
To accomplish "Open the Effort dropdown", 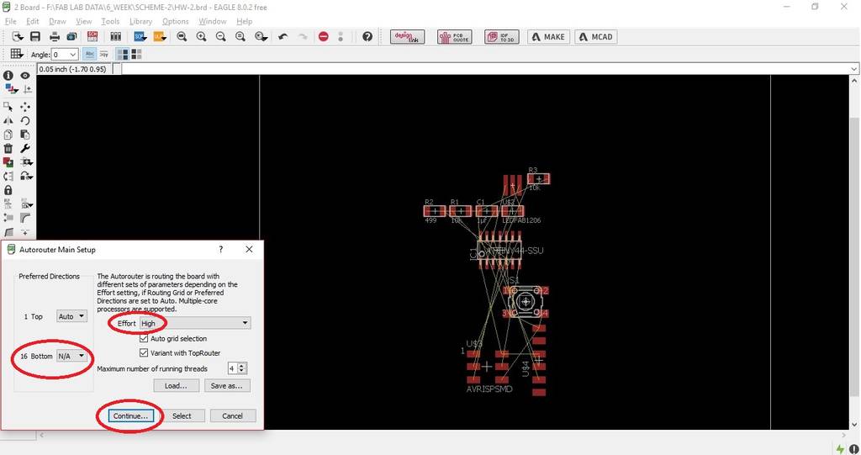I will point(195,323).
